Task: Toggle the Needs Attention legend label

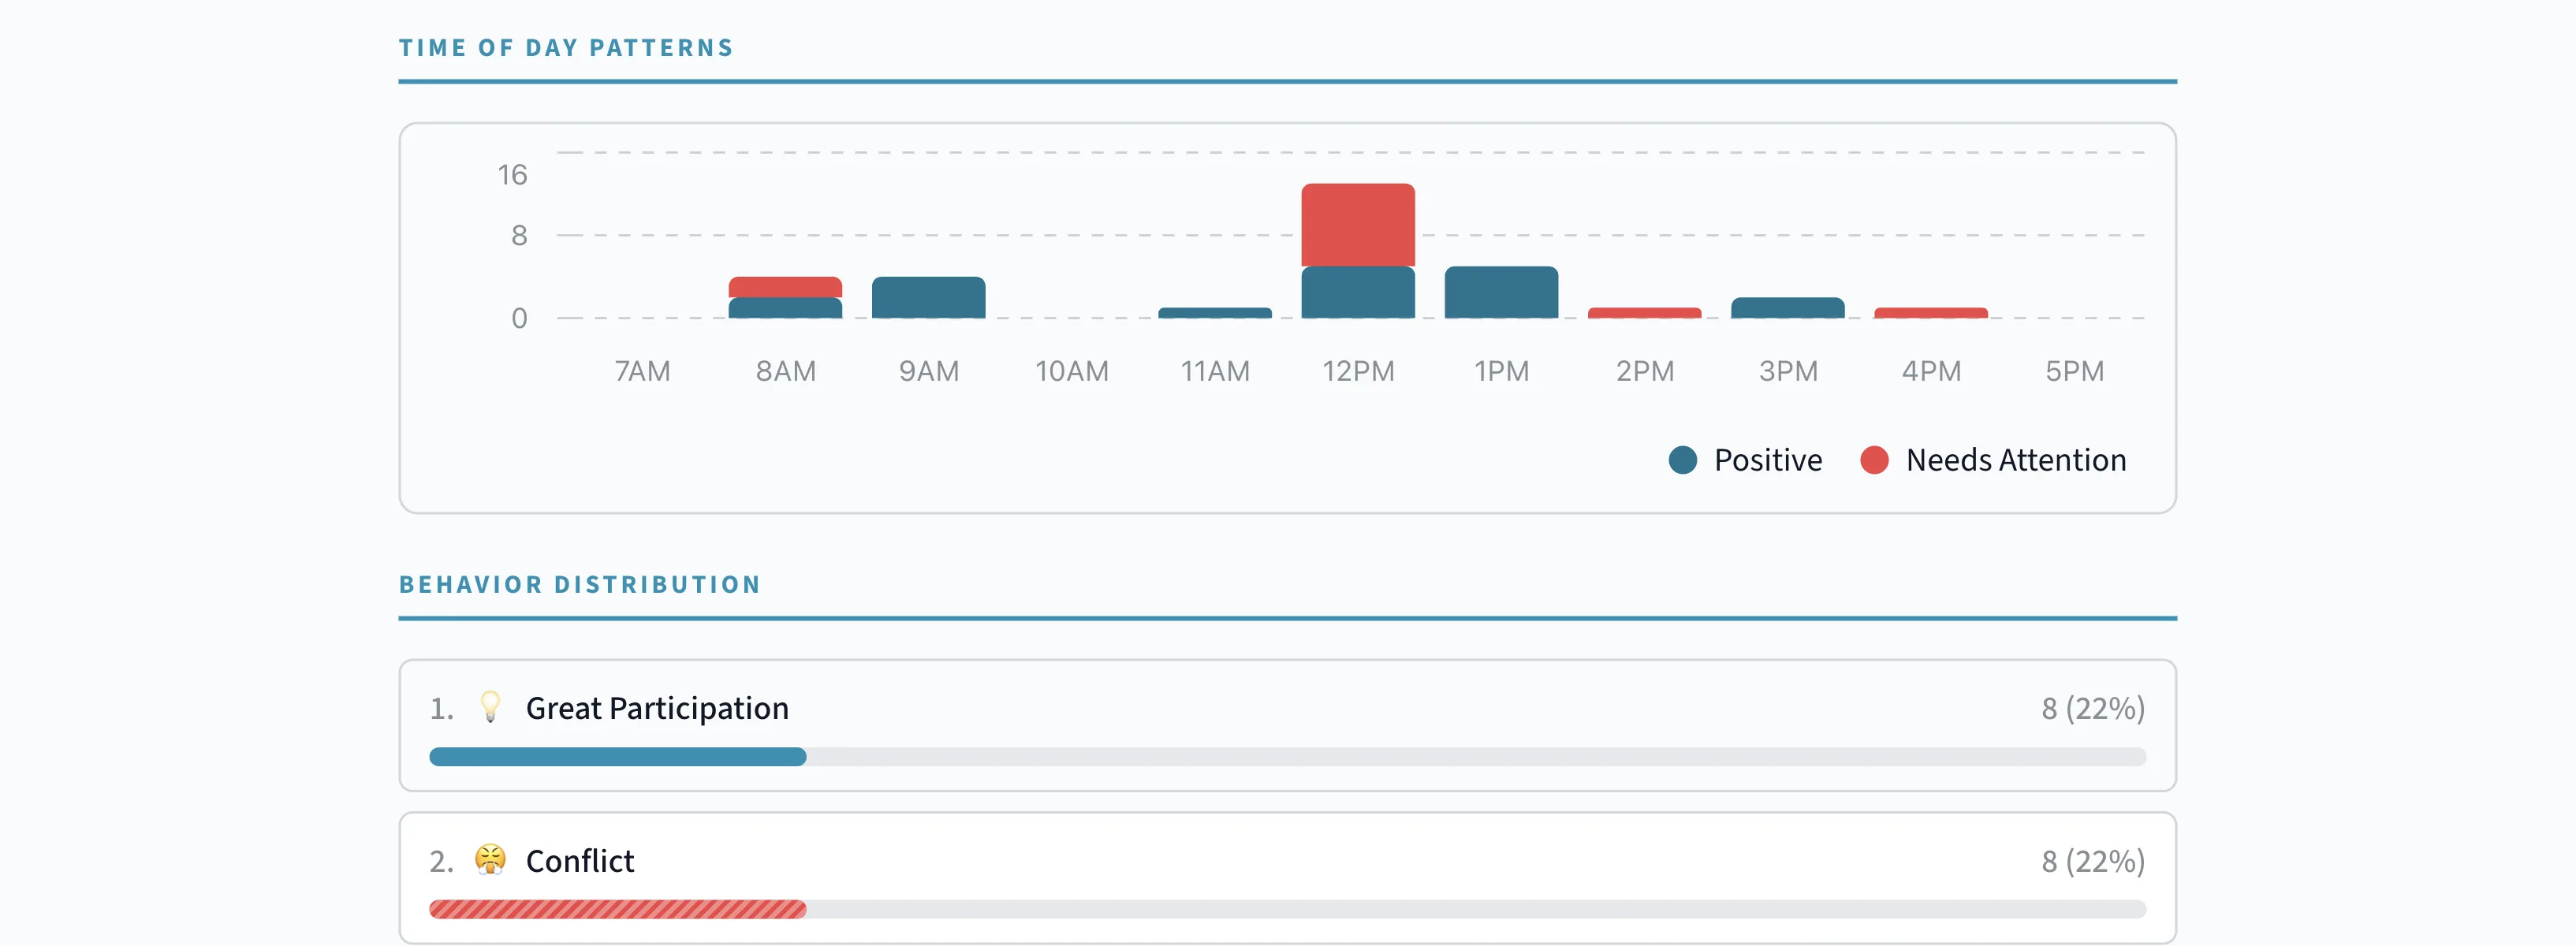Action: coord(2015,460)
